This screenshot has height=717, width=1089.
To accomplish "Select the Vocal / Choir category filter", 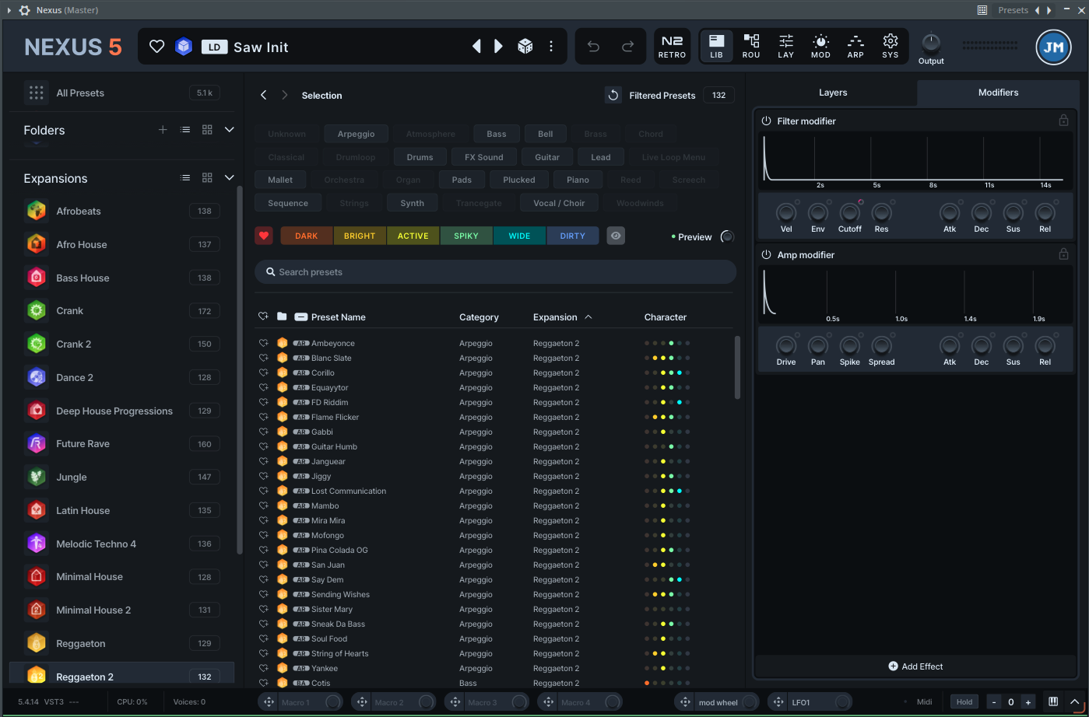I will point(559,203).
